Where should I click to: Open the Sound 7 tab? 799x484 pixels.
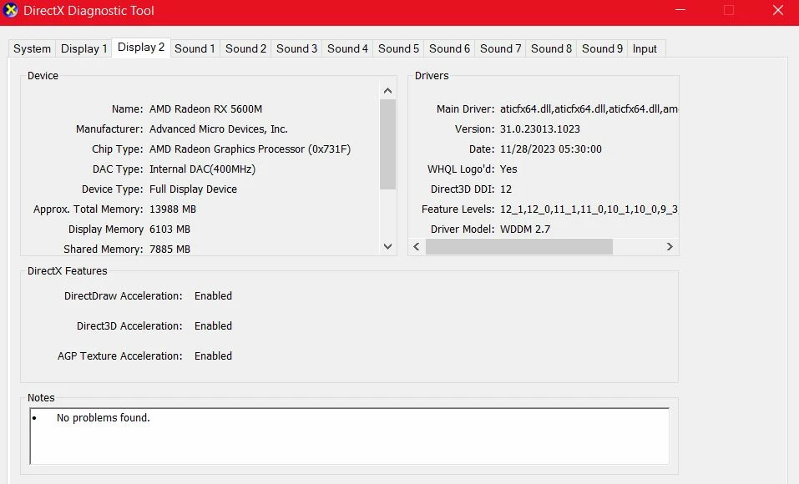tap(500, 49)
